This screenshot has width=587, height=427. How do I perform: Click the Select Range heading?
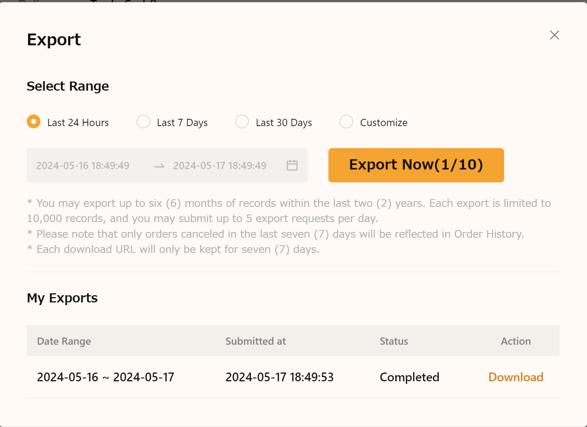tap(68, 86)
